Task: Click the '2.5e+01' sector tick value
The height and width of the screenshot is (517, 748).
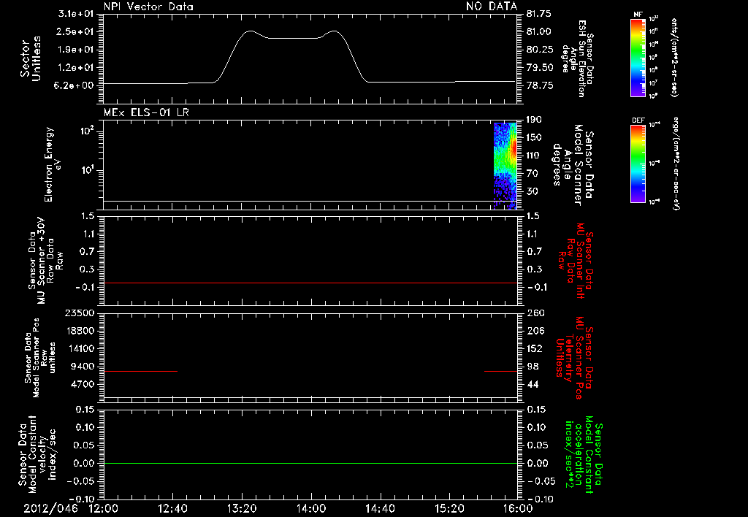Action: (x=75, y=31)
